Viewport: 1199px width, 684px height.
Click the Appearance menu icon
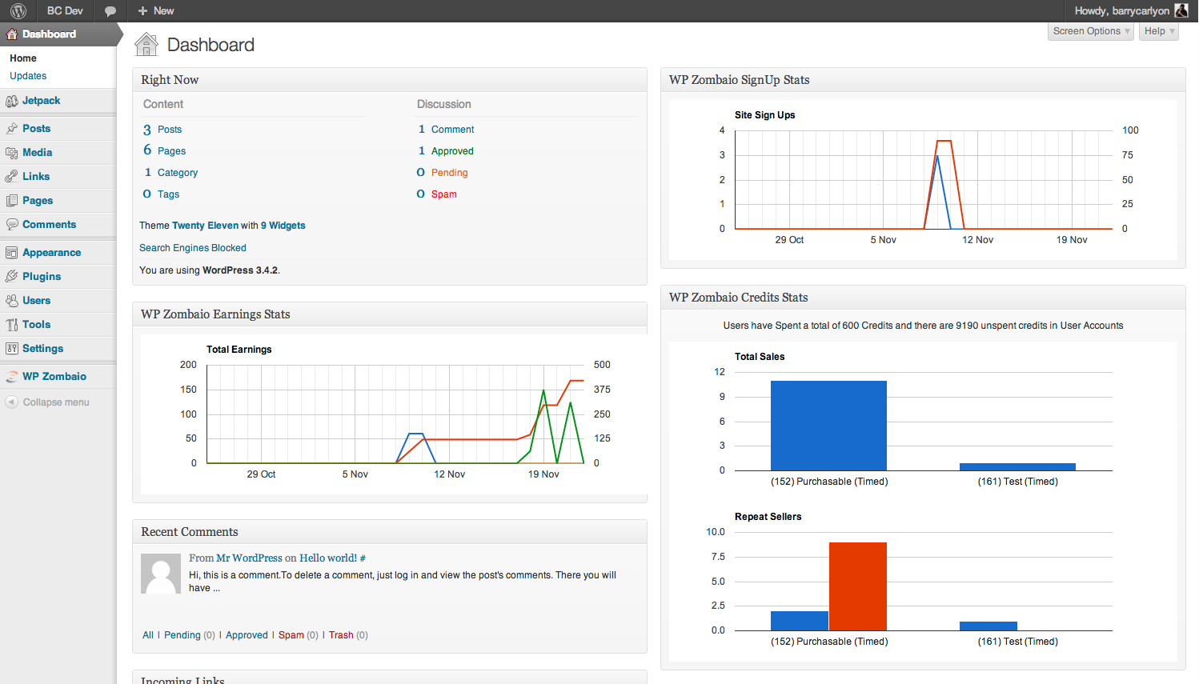[12, 253]
